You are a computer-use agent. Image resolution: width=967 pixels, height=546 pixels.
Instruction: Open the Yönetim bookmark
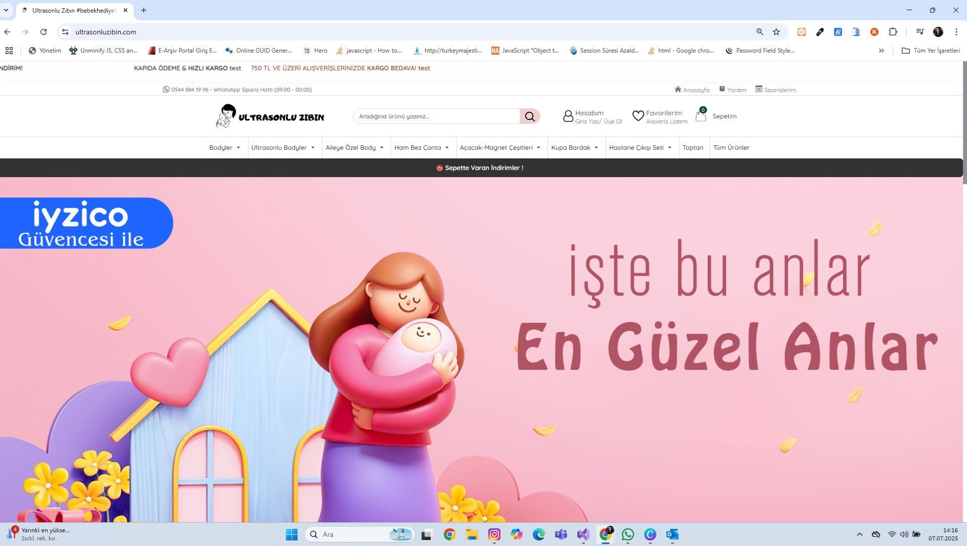45,51
